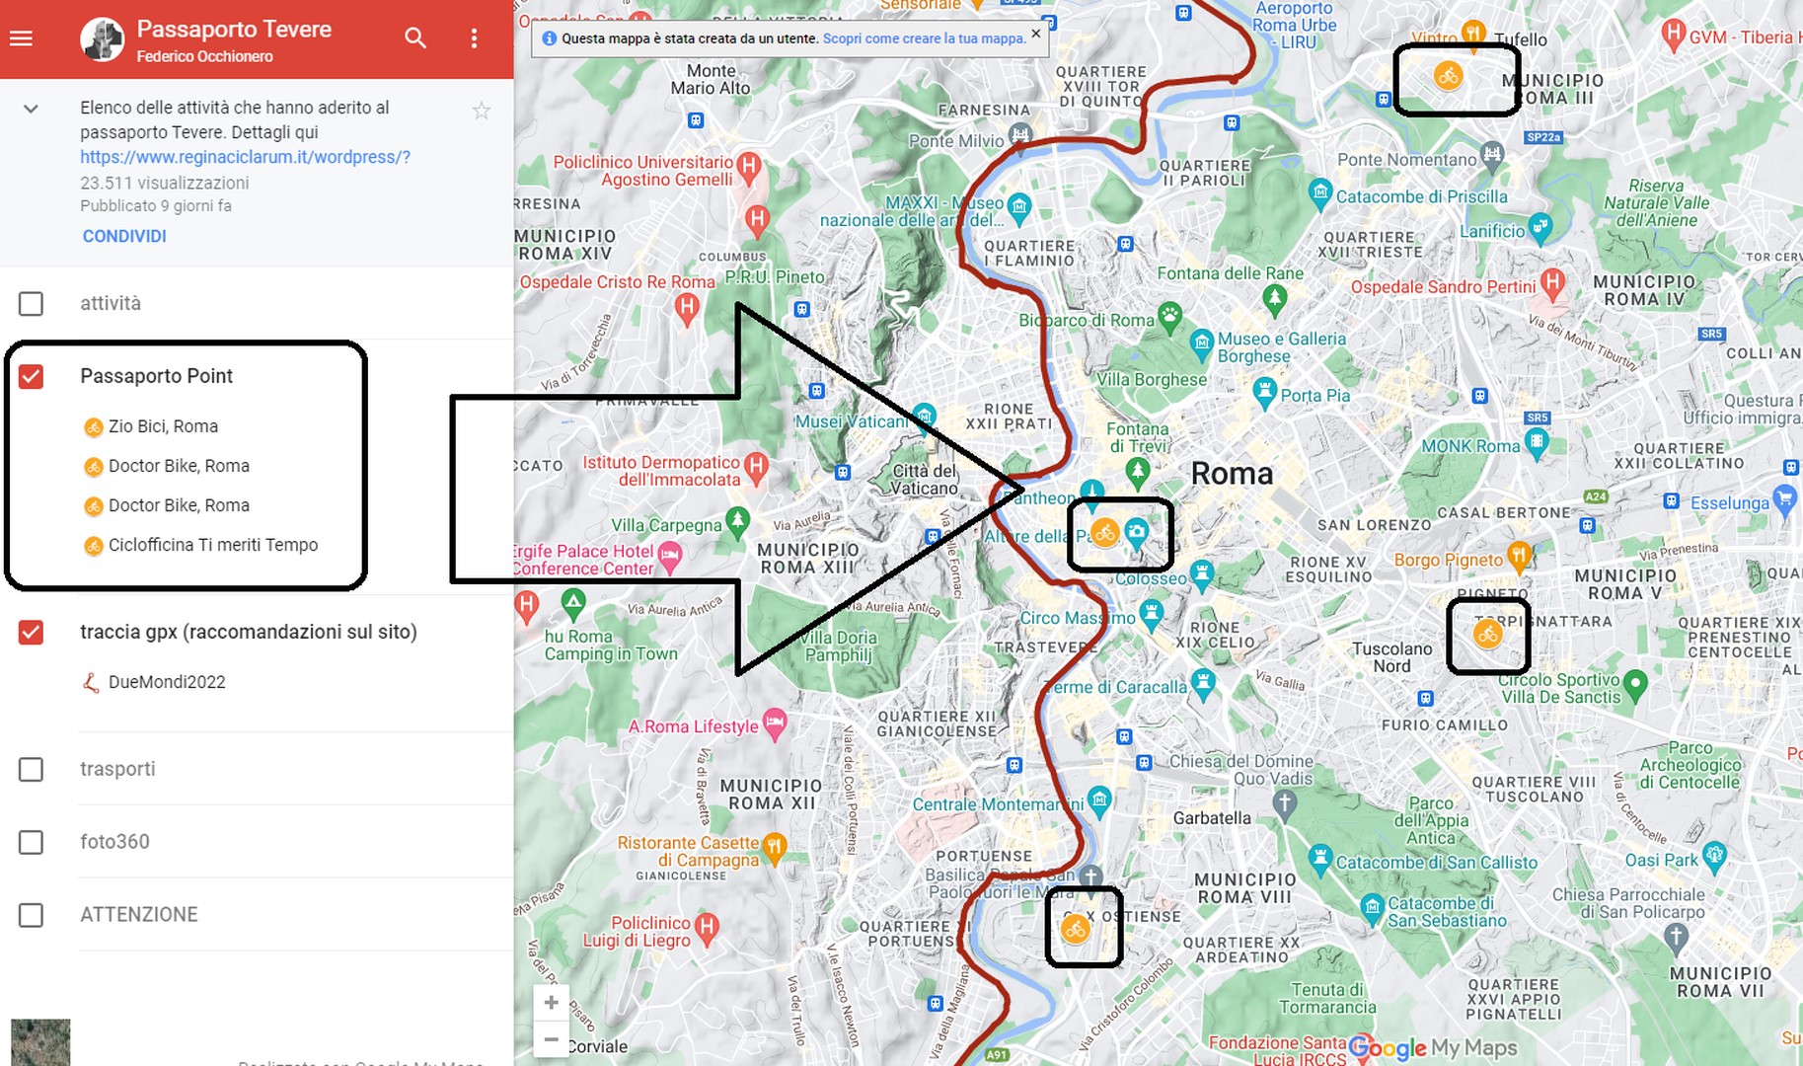Click Policlinico Gemelli hospital marker
1803x1066 pixels.
[749, 168]
